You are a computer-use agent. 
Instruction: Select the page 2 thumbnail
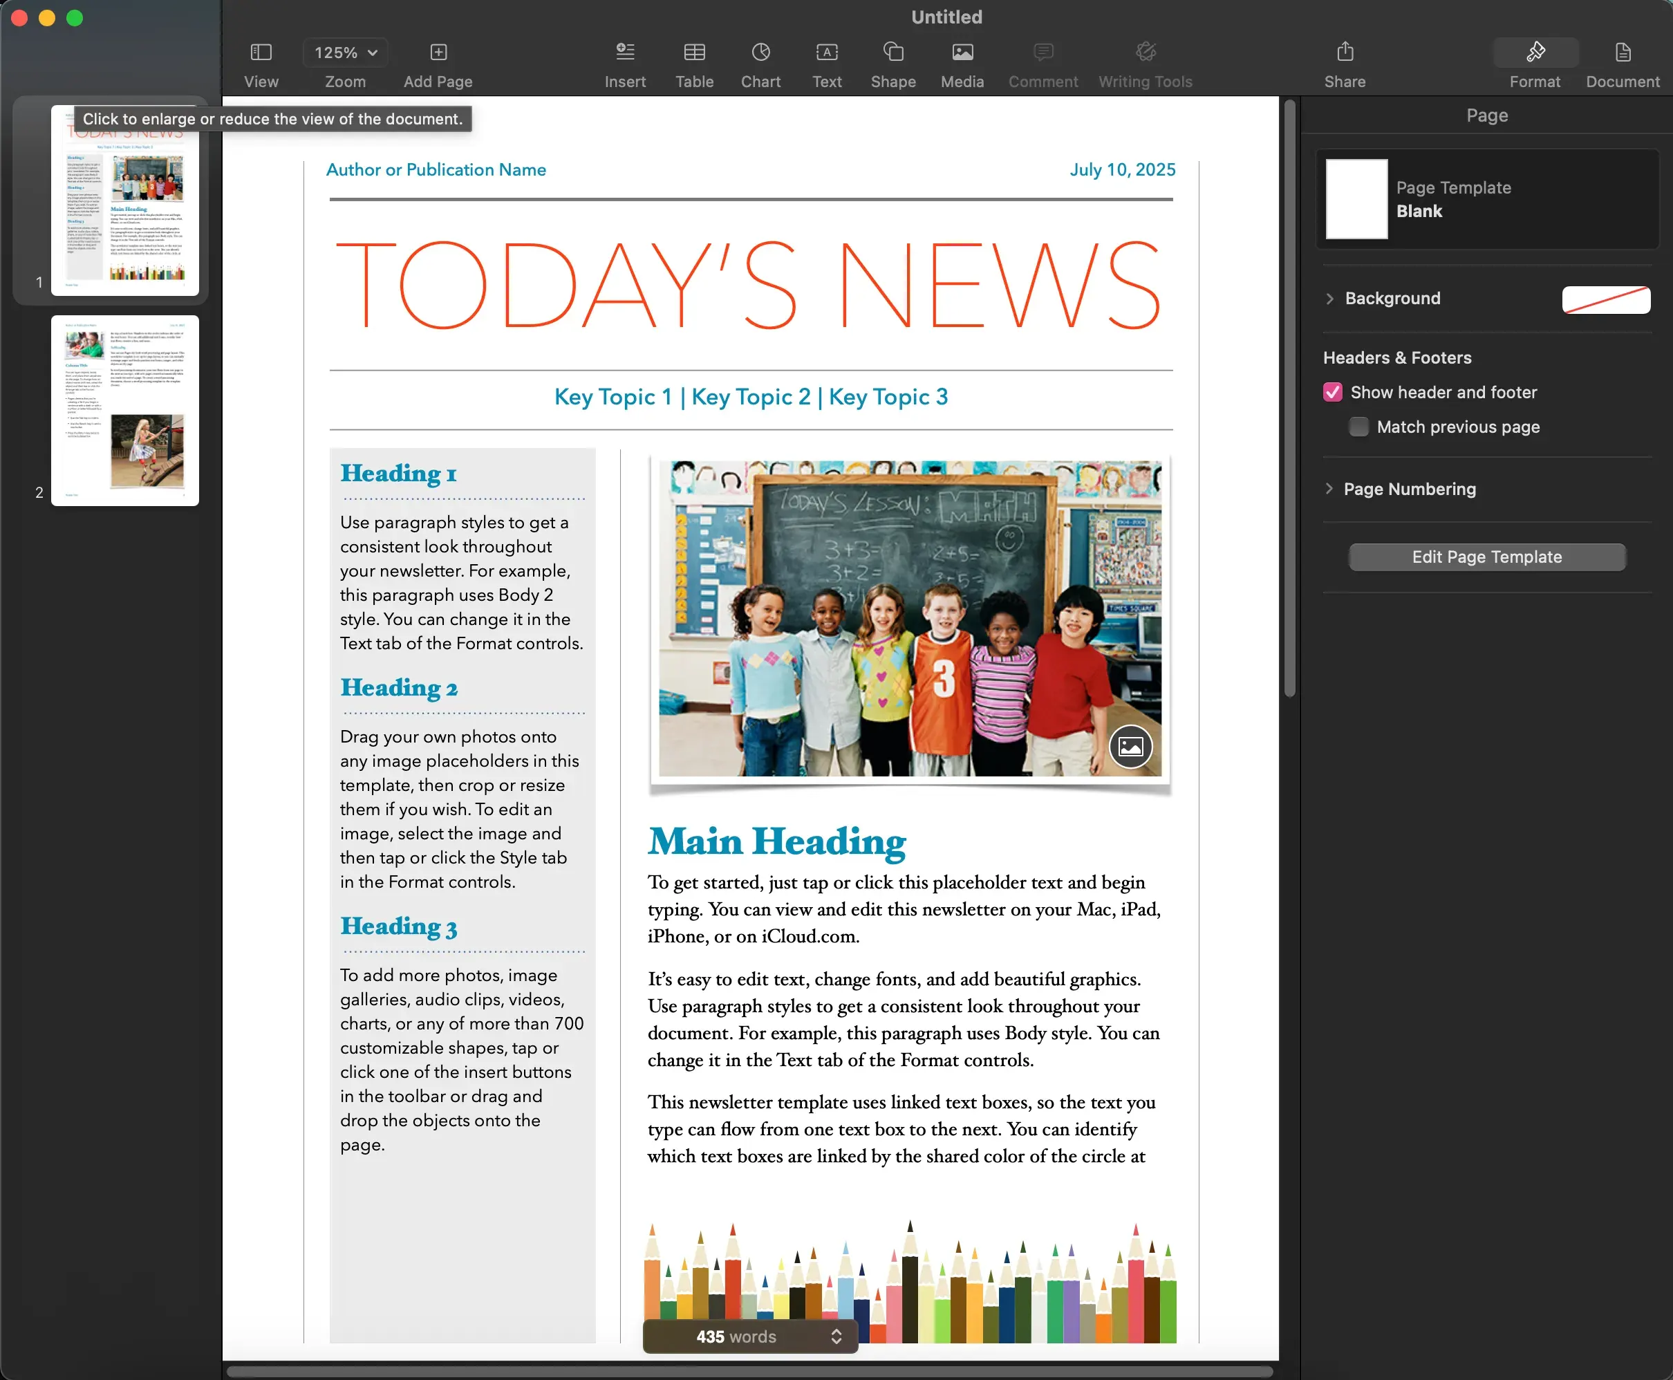click(124, 410)
